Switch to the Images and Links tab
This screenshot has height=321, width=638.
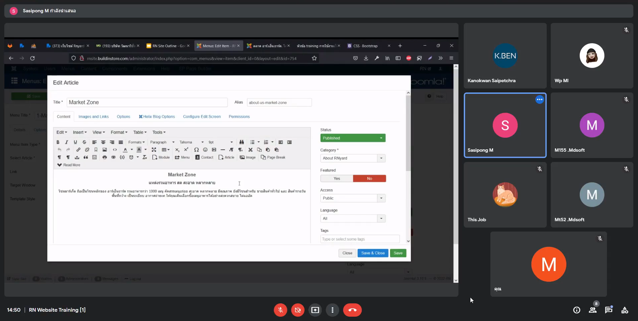point(94,117)
